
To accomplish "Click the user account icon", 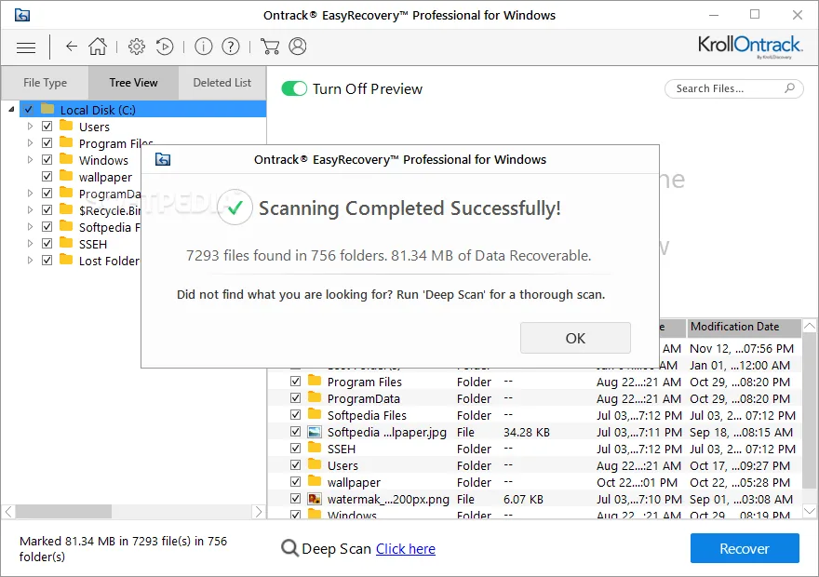I will (298, 47).
